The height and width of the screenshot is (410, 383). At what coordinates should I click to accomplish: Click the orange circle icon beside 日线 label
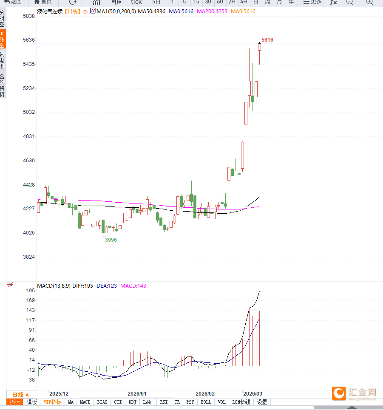[x=85, y=12]
